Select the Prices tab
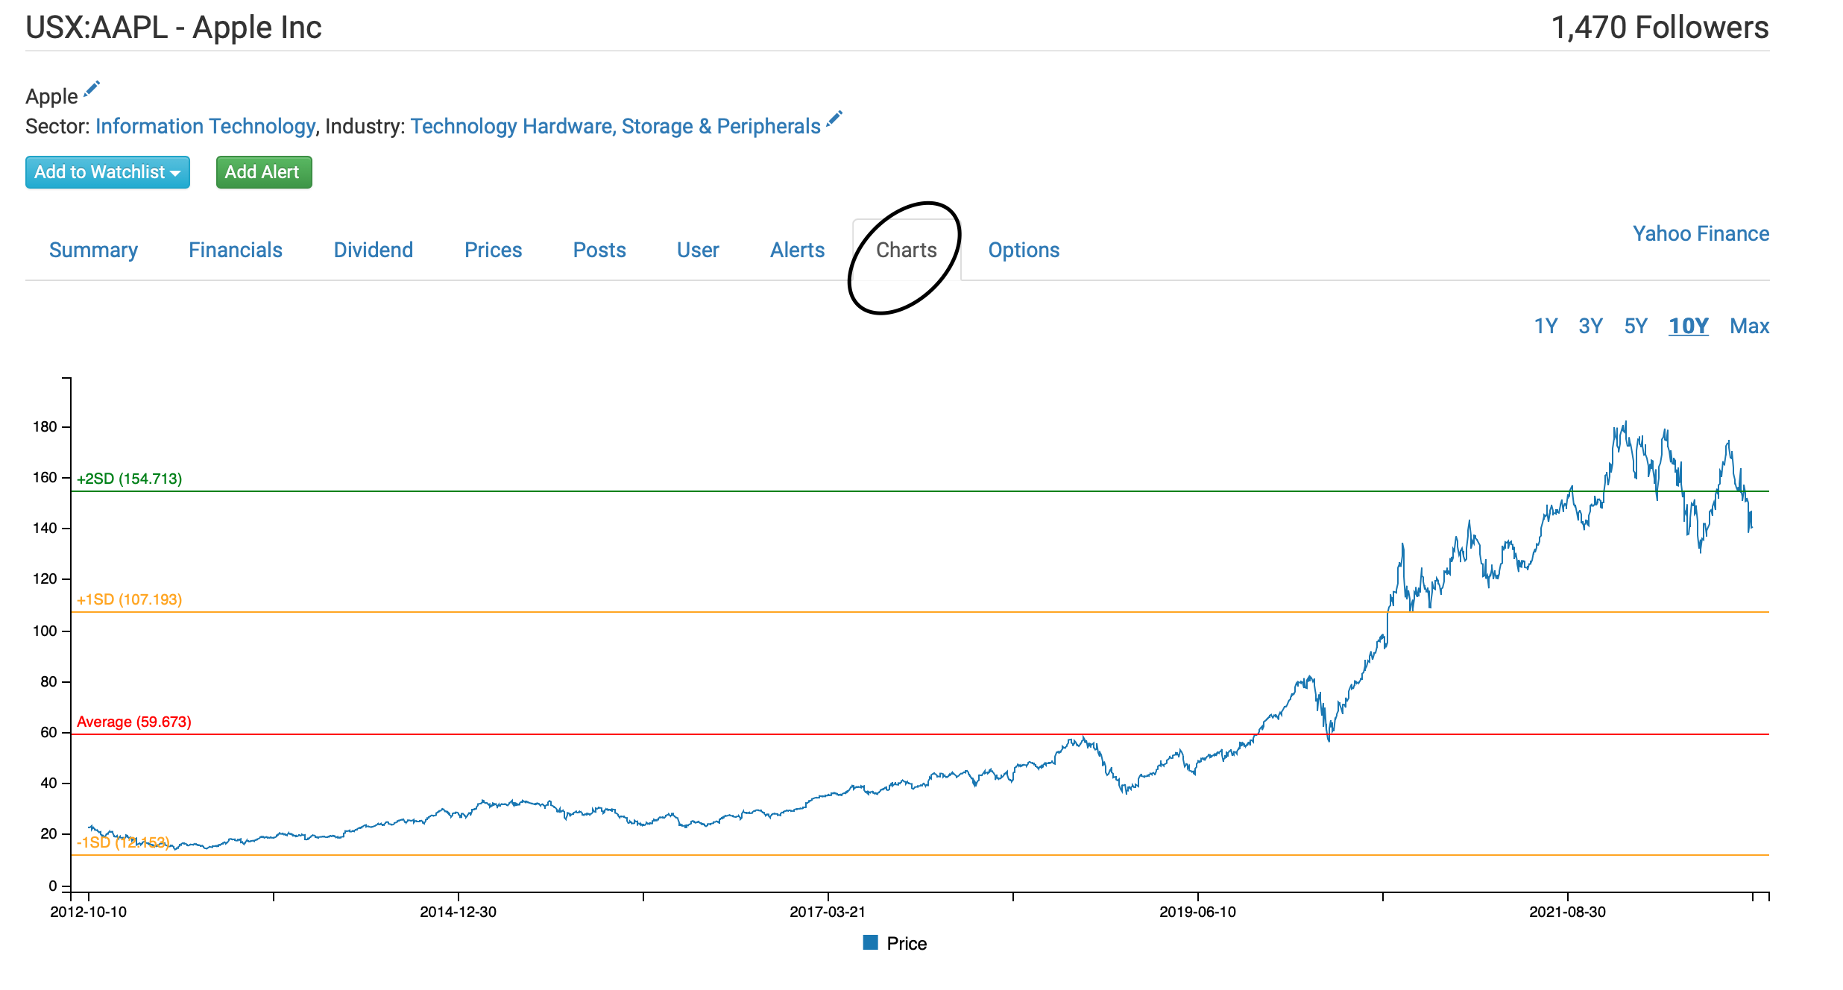The height and width of the screenshot is (990, 1843). tap(493, 250)
